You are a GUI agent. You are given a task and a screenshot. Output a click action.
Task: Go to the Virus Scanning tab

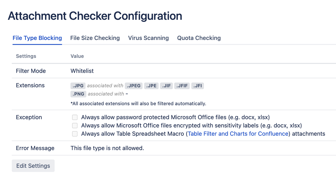point(148,38)
